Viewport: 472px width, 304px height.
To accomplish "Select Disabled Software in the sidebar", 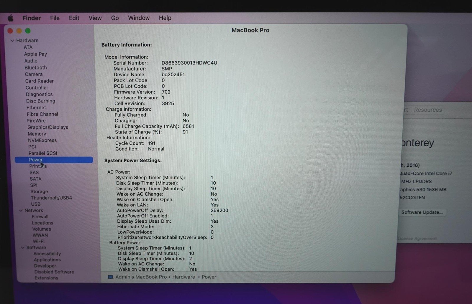I will (54, 272).
